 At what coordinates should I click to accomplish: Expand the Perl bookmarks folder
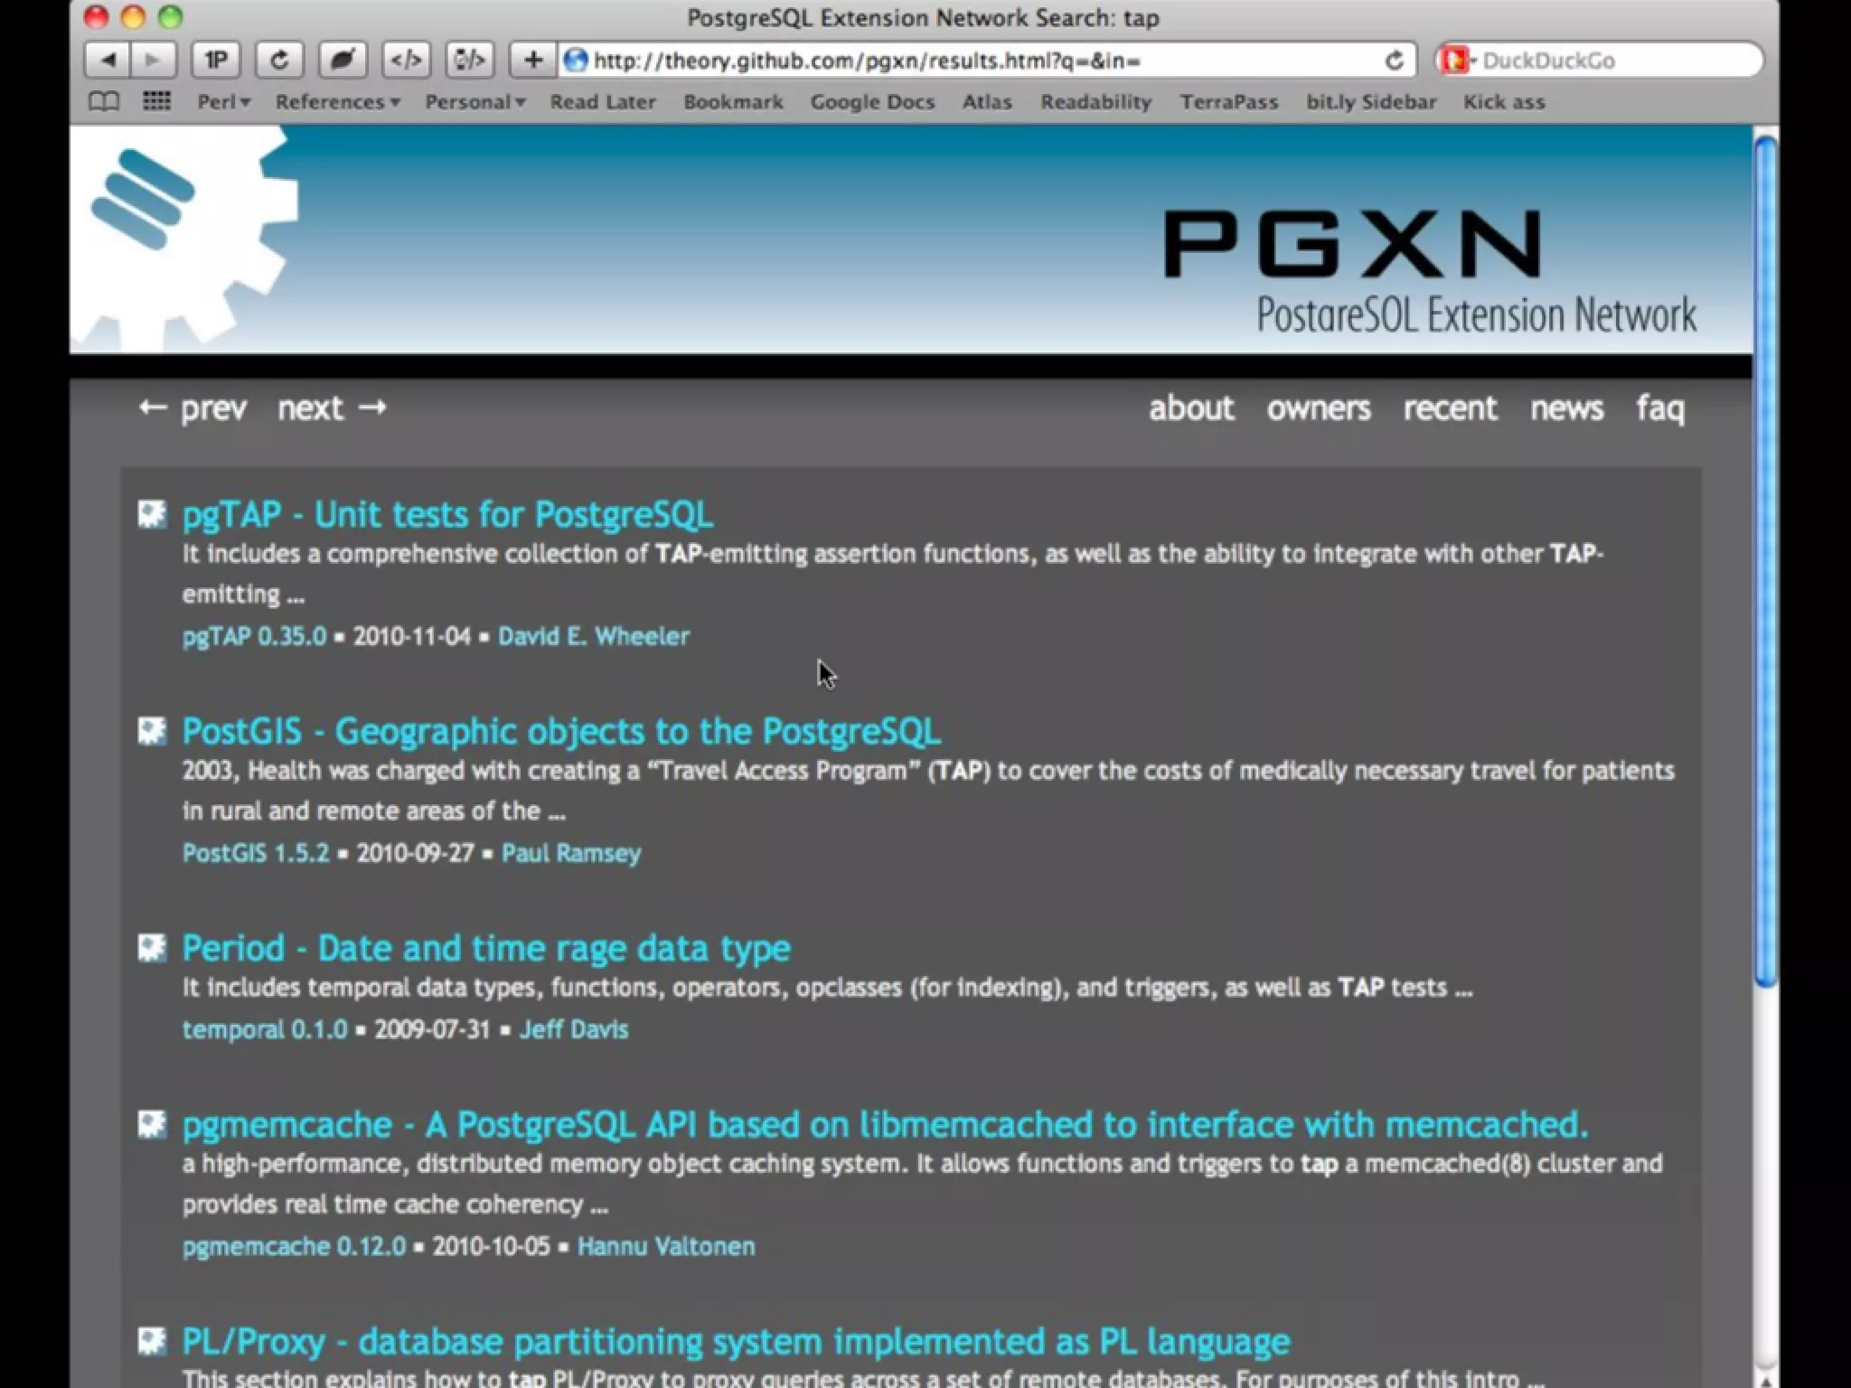tap(223, 102)
